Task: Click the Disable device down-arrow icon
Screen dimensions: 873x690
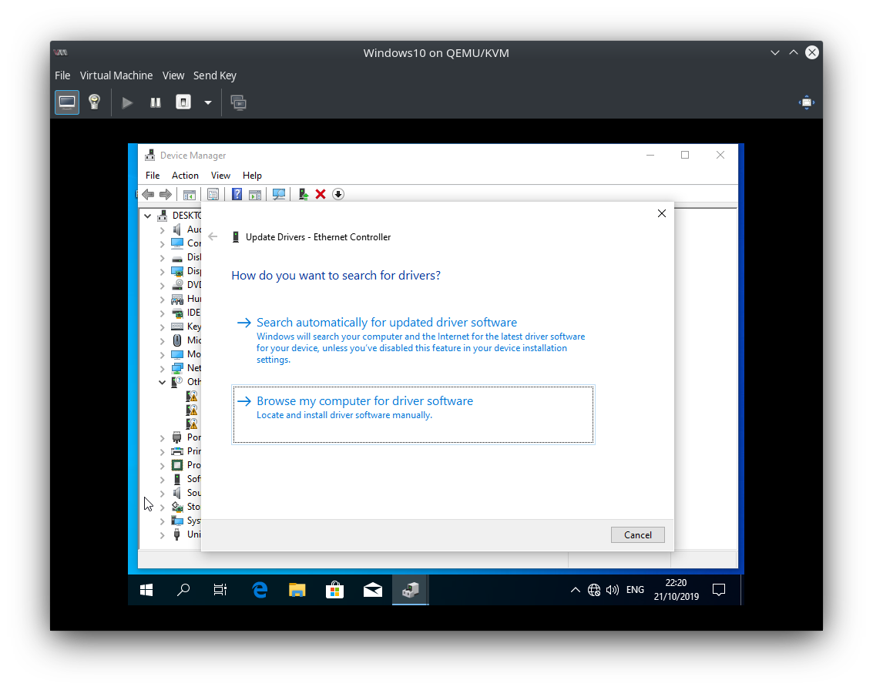Action: tap(338, 194)
